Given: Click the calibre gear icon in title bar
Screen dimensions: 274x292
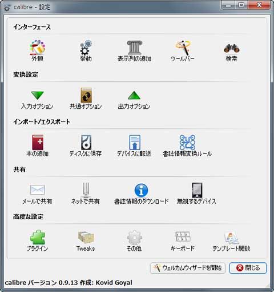Looking at the screenshot, I should (x=7, y=7).
